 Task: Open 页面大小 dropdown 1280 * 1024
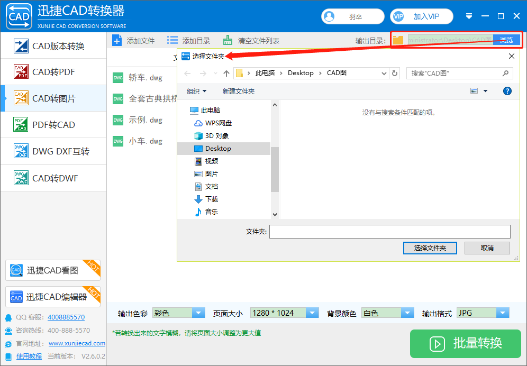(x=284, y=313)
